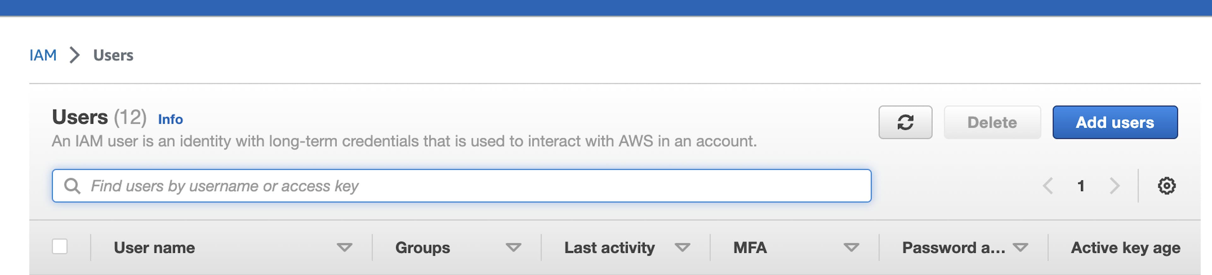Sort by Password age column arrow
The width and height of the screenshot is (1212, 275).
1020,247
